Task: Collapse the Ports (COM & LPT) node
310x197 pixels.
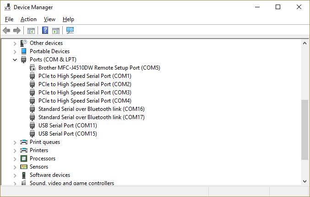Action: click(x=15, y=60)
